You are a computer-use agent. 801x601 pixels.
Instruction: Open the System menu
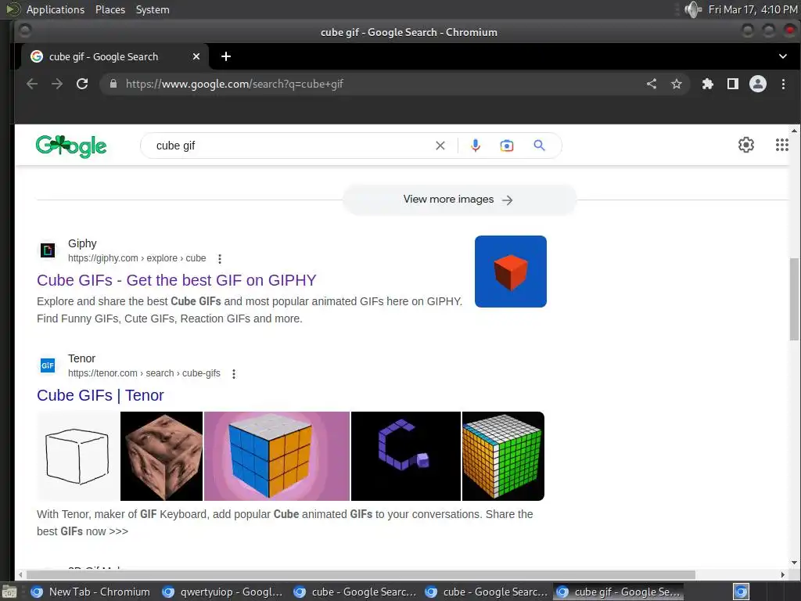pos(153,9)
